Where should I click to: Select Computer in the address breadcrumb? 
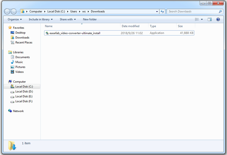click(x=36, y=11)
